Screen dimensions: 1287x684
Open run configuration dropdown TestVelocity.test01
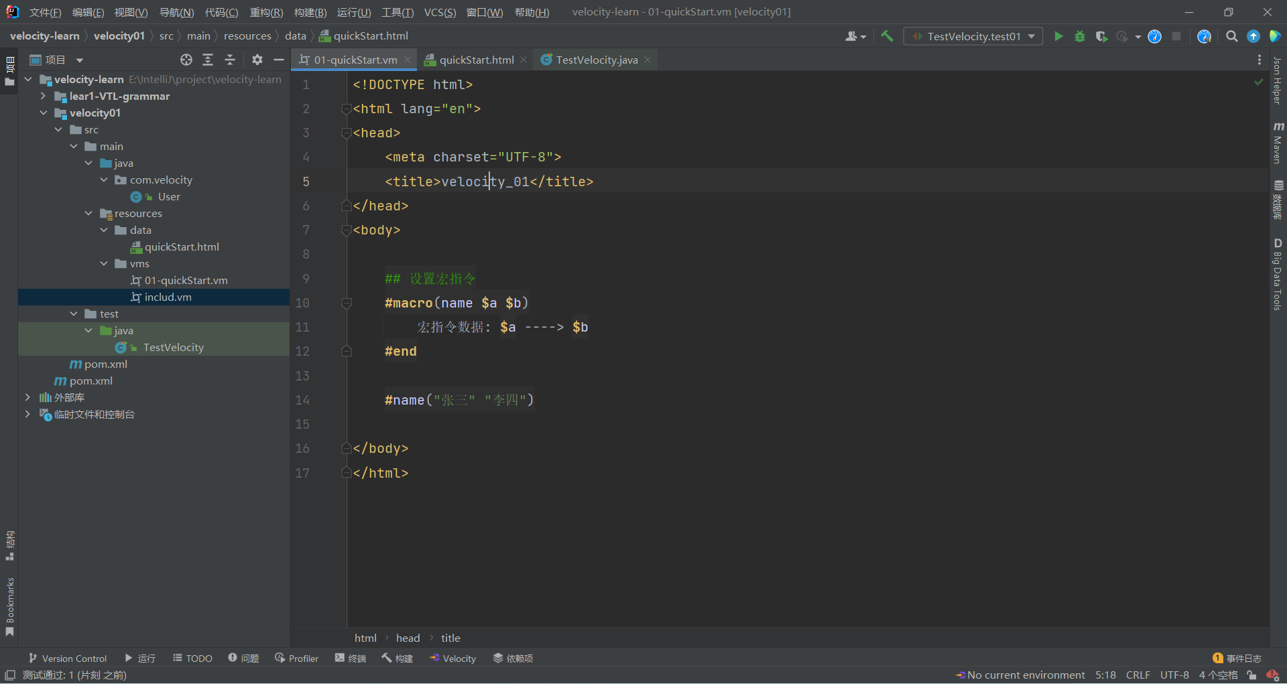pos(973,36)
